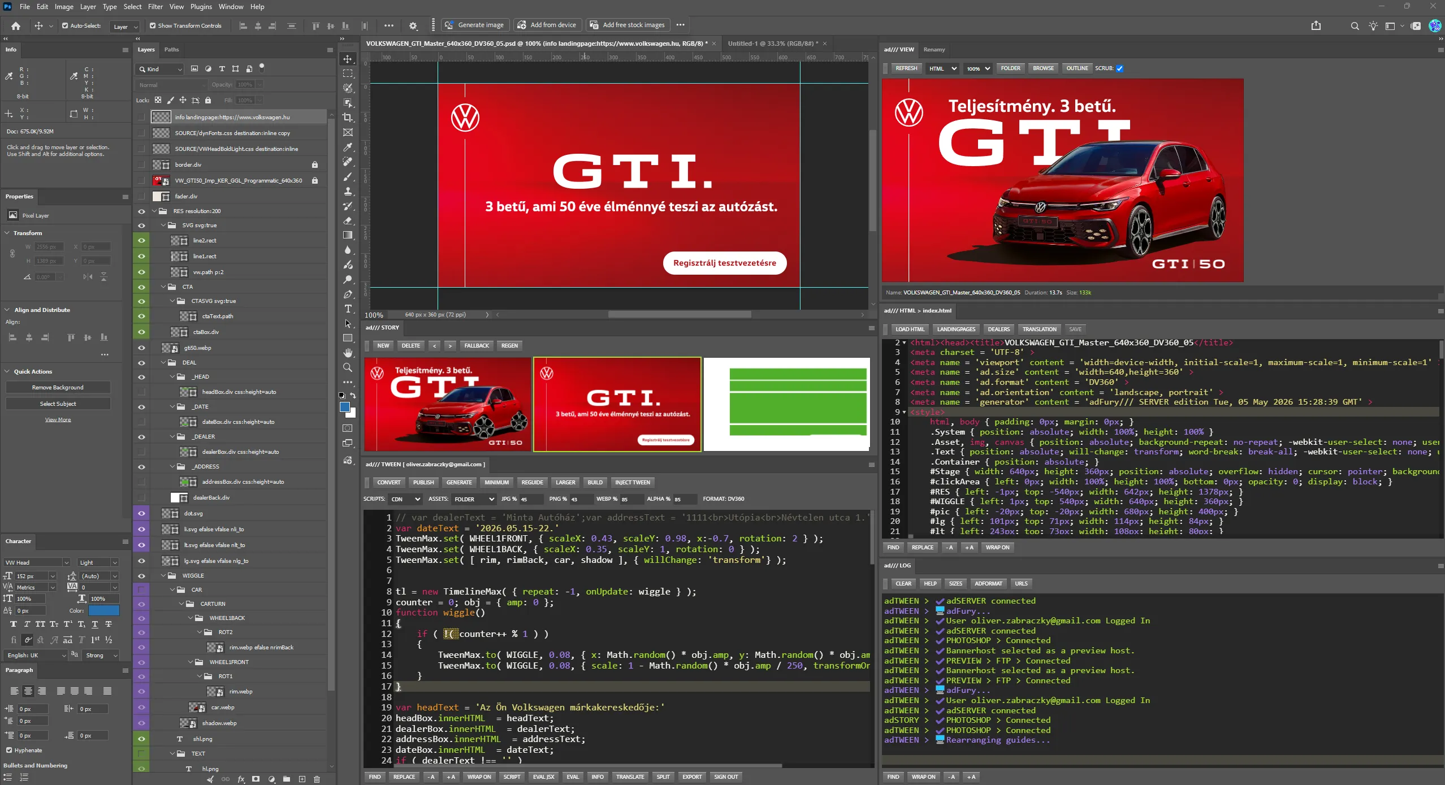Open the Home screen icon
The width and height of the screenshot is (1445, 785).
(16, 25)
